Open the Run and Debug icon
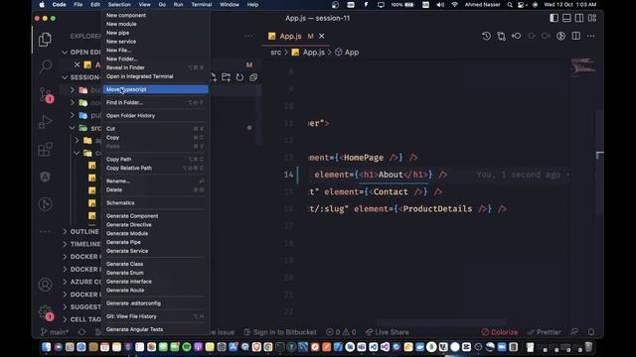636x357 pixels. click(45, 122)
